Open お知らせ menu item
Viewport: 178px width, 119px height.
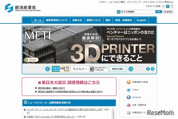[x=77, y=20]
